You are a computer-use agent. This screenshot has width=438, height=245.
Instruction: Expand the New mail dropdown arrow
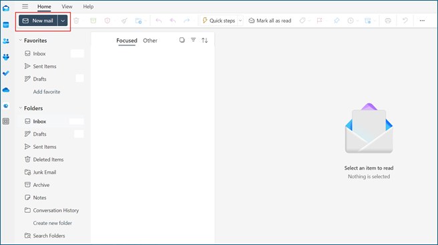[x=63, y=21]
